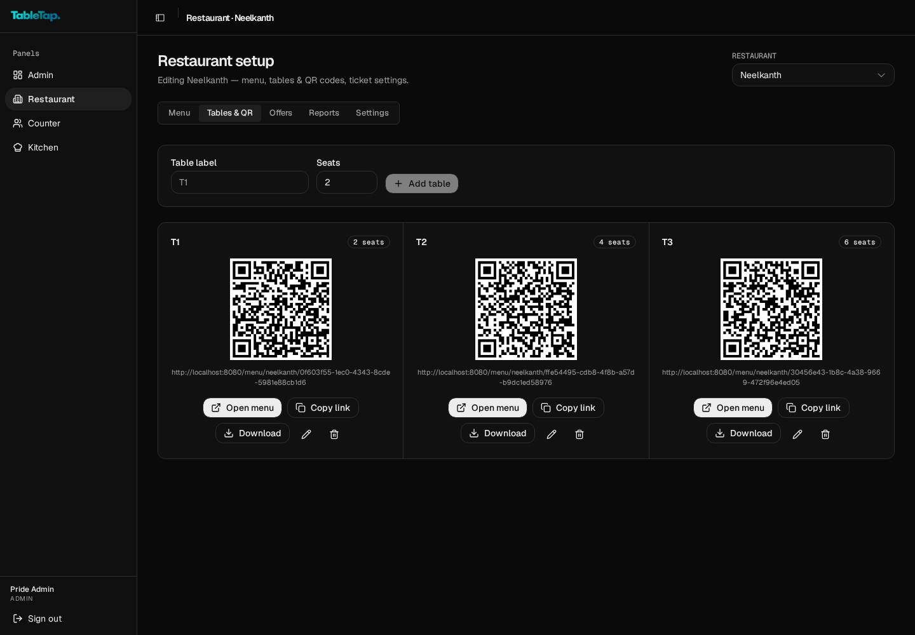Click the T1 QR code image
The height and width of the screenshot is (635, 915).
point(281,309)
